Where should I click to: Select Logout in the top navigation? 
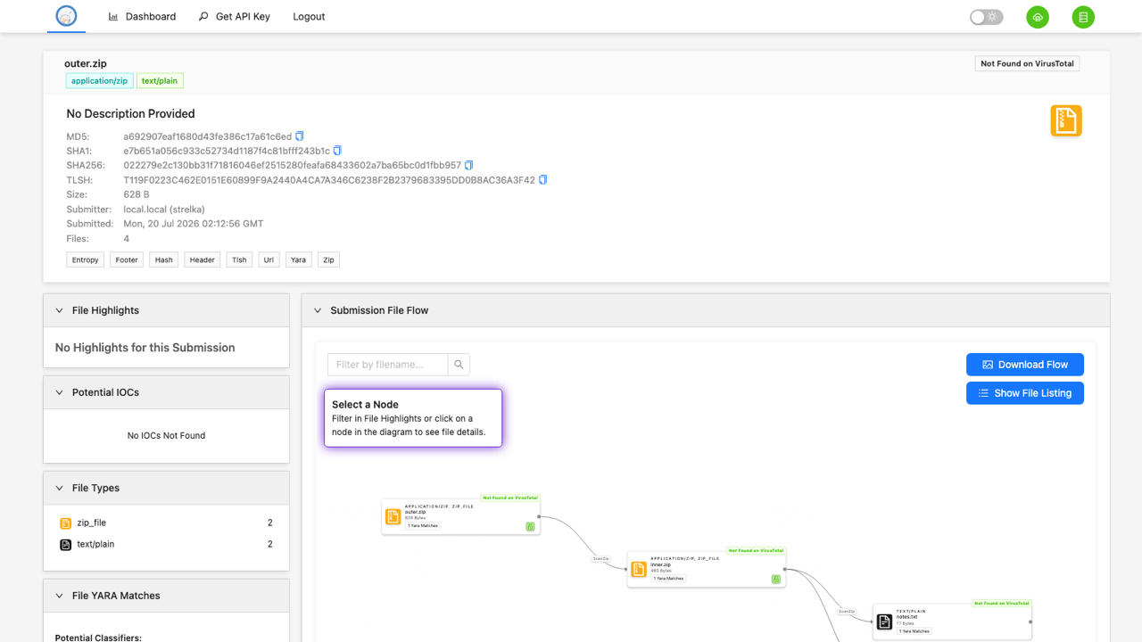coord(309,16)
